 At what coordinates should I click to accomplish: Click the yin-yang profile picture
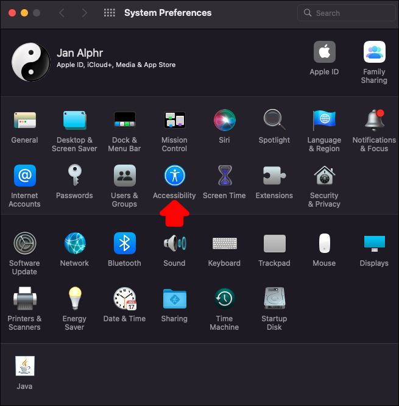(x=31, y=62)
